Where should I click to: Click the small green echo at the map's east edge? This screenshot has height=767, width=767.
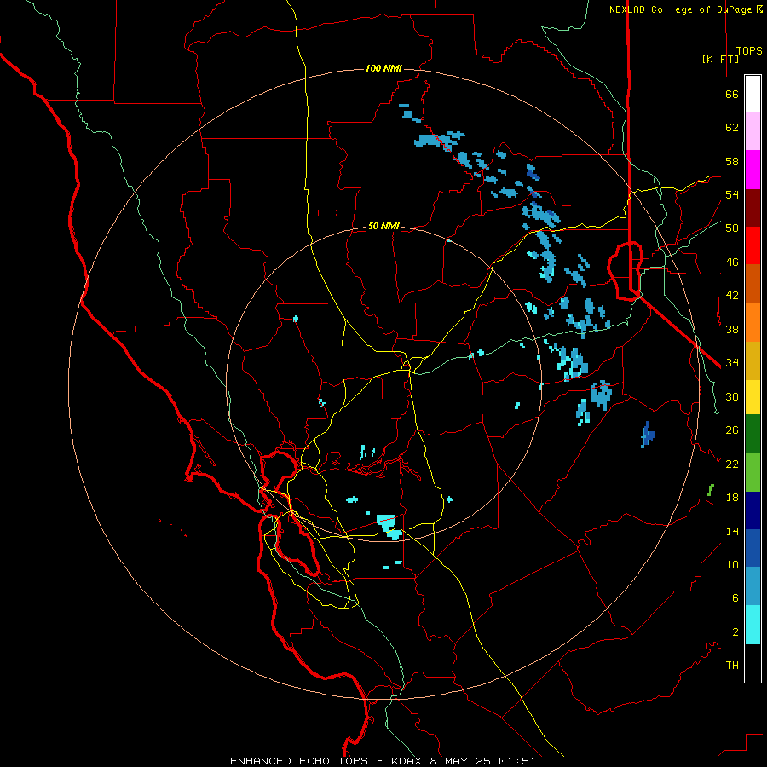(x=711, y=490)
